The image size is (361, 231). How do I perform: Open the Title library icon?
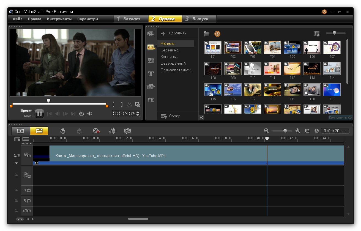tap(151, 73)
